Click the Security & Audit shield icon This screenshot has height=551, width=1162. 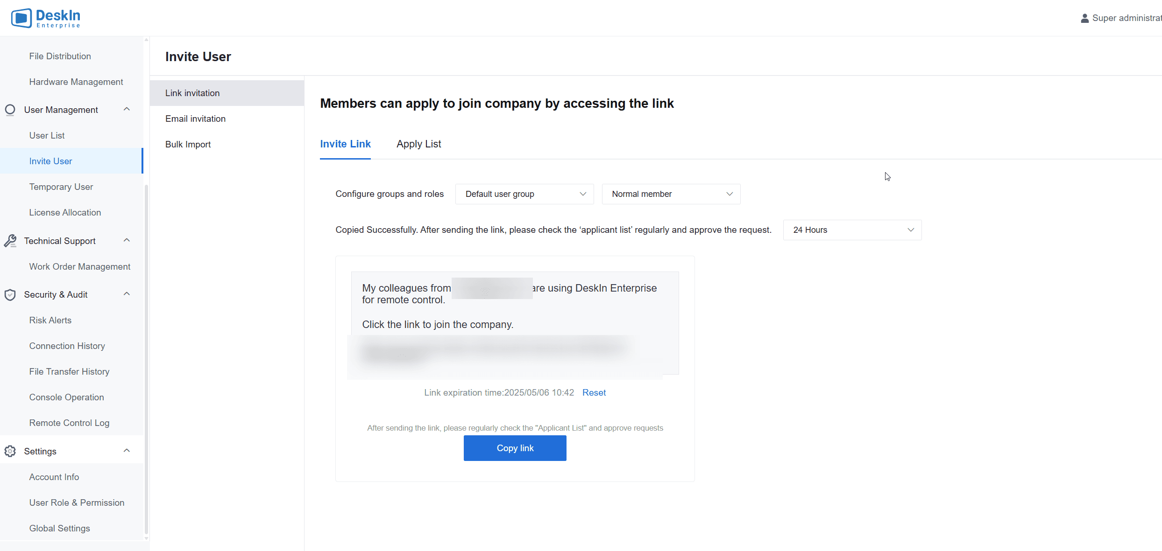click(x=10, y=294)
